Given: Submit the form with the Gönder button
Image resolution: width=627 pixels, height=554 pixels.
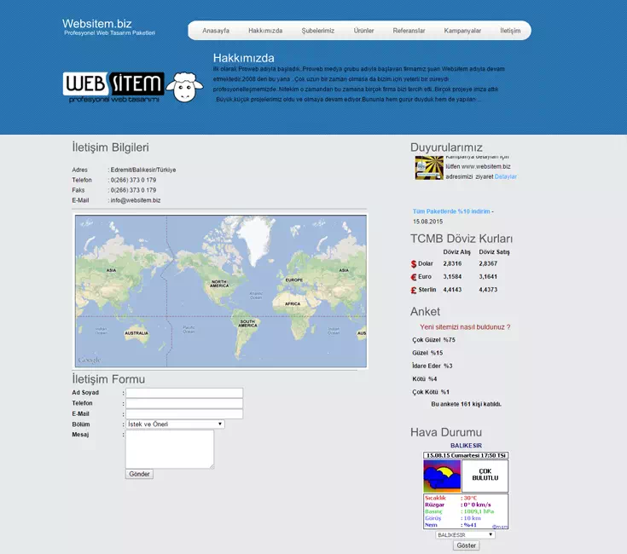Looking at the screenshot, I should coord(139,474).
